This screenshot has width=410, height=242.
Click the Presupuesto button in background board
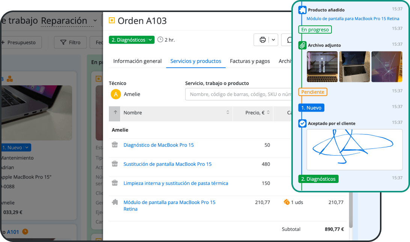click(21, 42)
